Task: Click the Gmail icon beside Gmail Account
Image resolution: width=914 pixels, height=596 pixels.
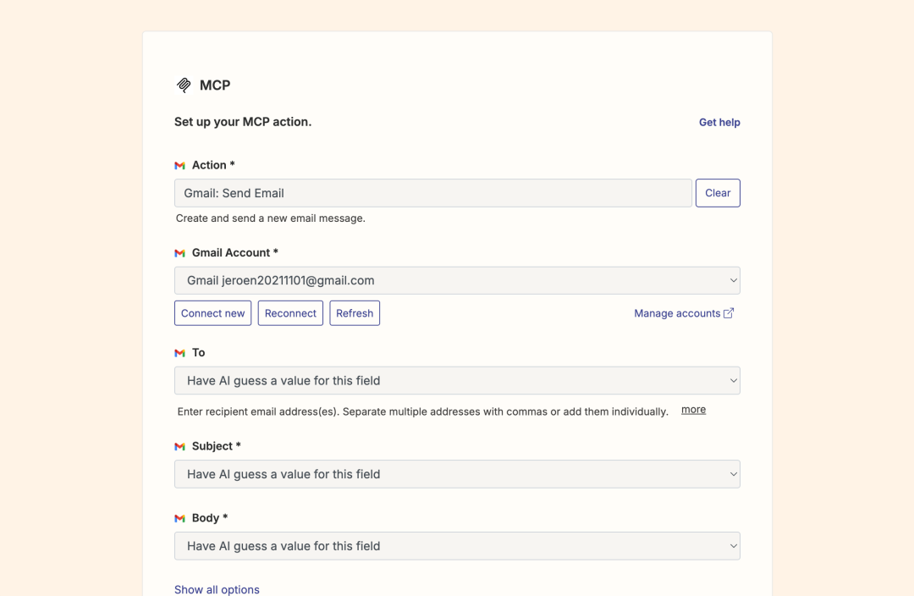Action: tap(179, 252)
